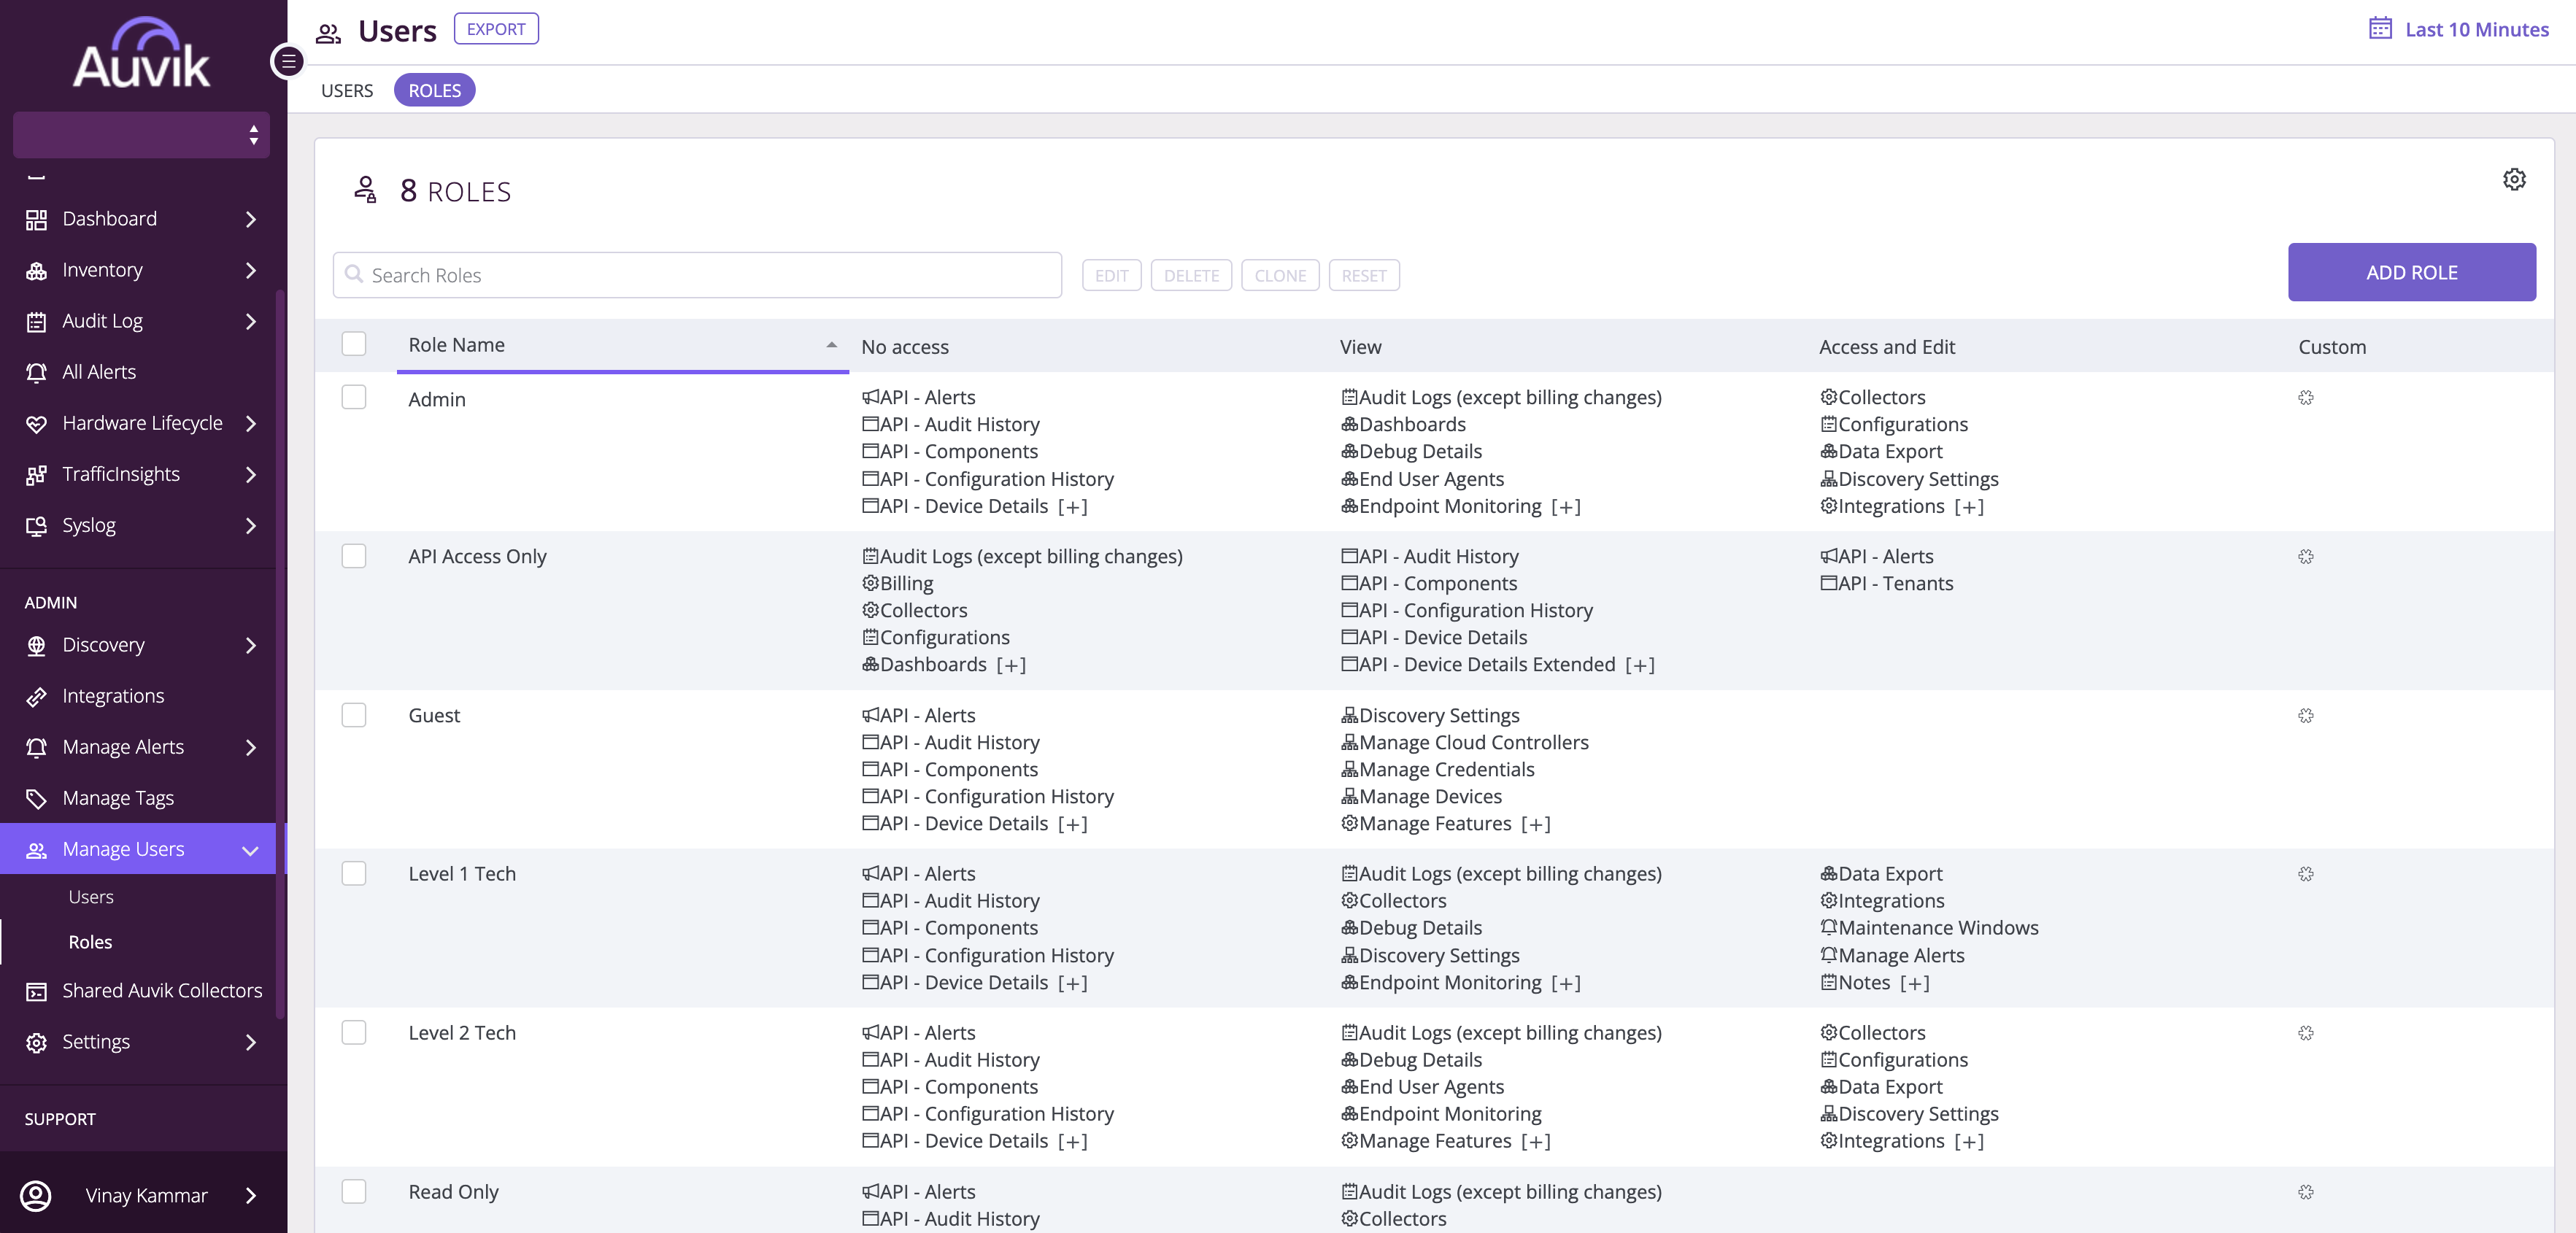This screenshot has width=2576, height=1233.
Task: Expand the Inventory submenu chevron
Action: point(251,270)
